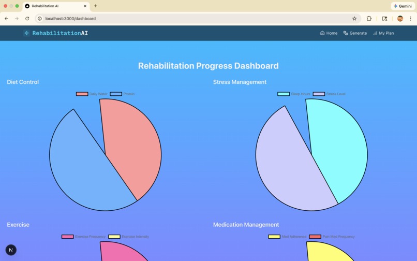Open the Next.js dev tools indicator

pyautogui.click(x=11, y=250)
